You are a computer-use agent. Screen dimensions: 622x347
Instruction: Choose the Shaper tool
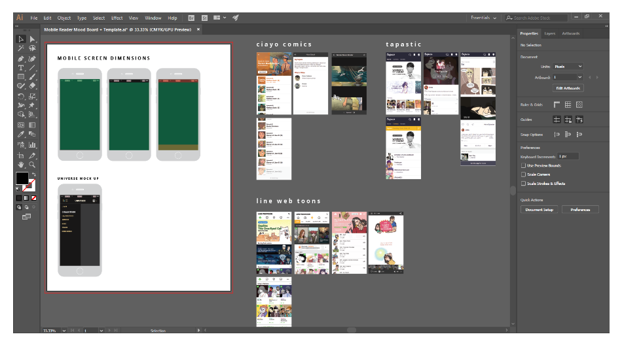coord(21,86)
